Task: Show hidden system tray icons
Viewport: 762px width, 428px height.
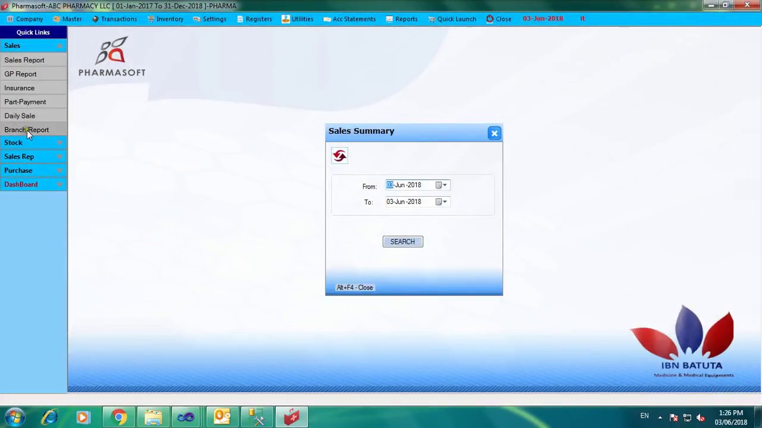Action: (660, 417)
